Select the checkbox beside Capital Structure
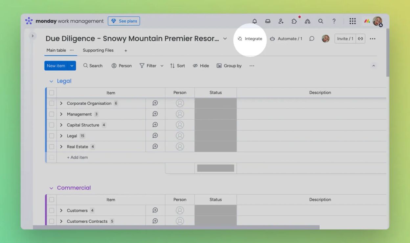This screenshot has height=243, width=410. point(52,125)
